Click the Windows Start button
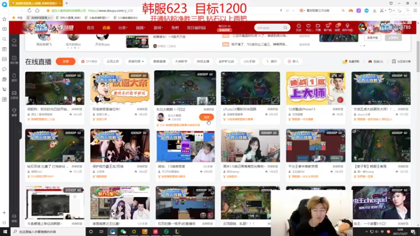 coord(5,232)
